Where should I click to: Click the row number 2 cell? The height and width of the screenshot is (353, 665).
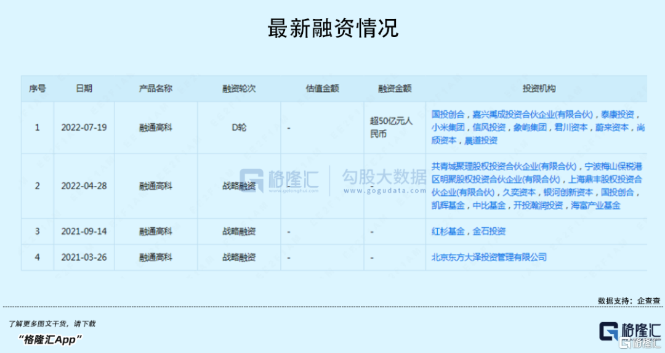pyautogui.click(x=38, y=186)
